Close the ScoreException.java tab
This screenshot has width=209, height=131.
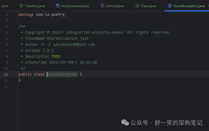click(x=208, y=6)
